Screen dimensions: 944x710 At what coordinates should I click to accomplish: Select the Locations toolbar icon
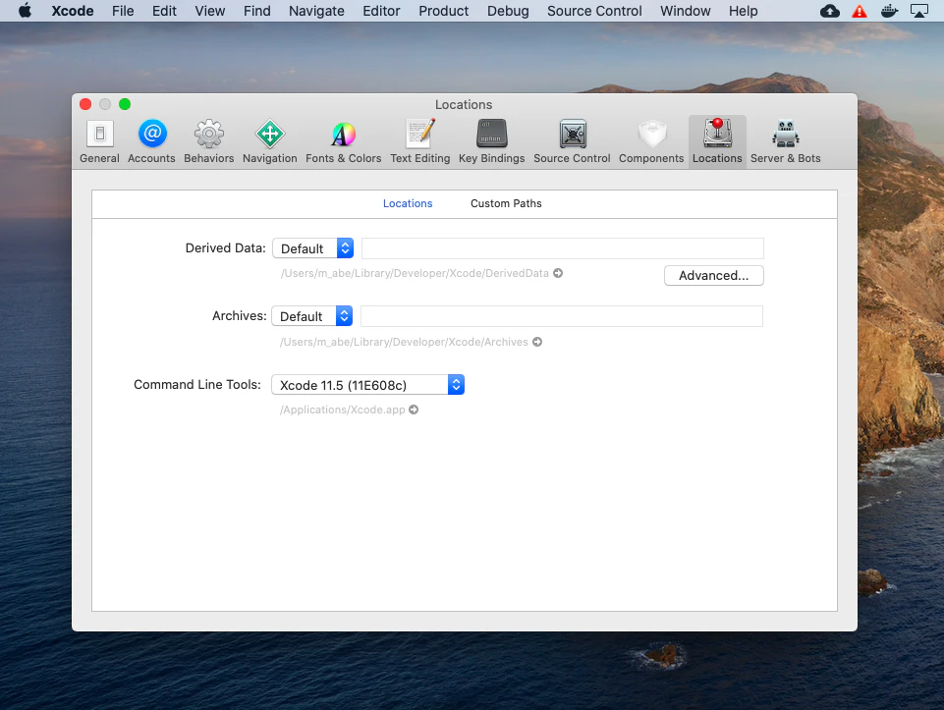(x=717, y=142)
